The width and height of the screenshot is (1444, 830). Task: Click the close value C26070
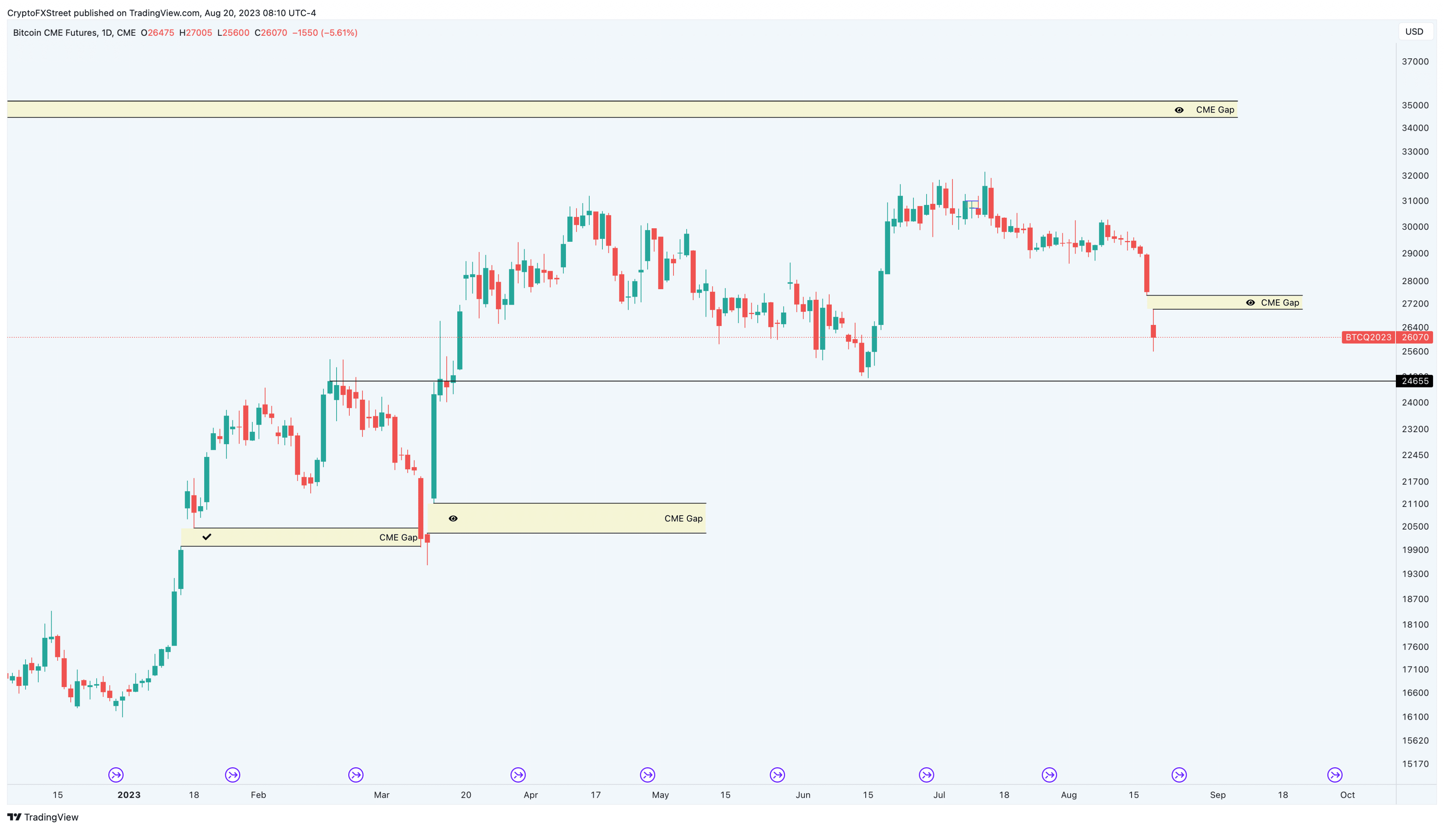[x=271, y=32]
